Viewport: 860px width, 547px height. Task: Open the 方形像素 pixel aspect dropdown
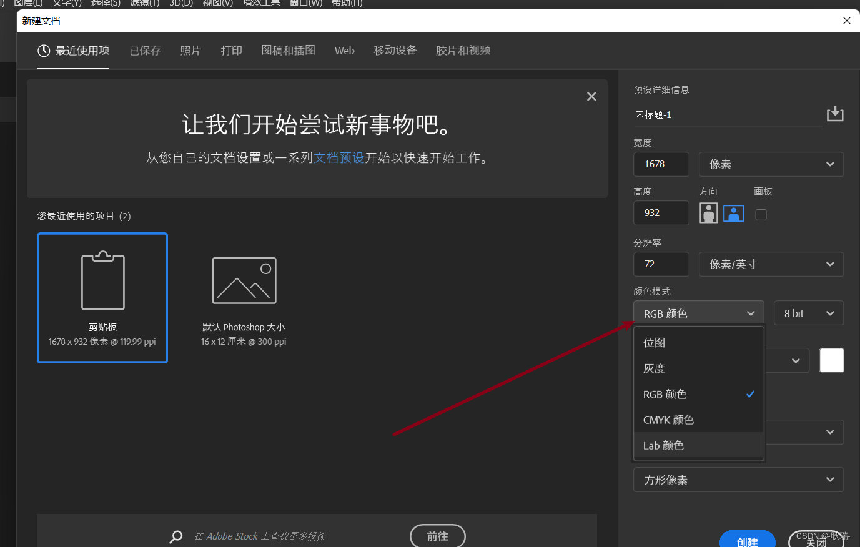[738, 480]
